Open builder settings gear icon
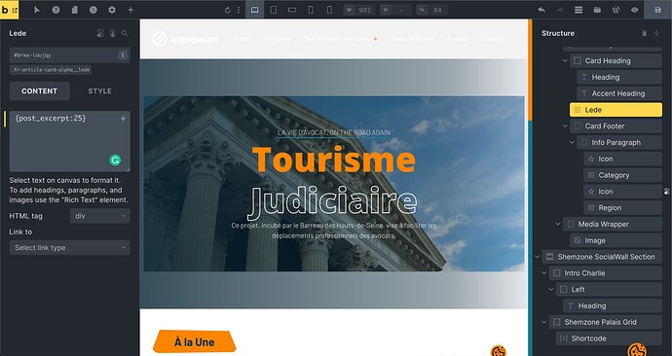The image size is (672, 356). [x=112, y=10]
